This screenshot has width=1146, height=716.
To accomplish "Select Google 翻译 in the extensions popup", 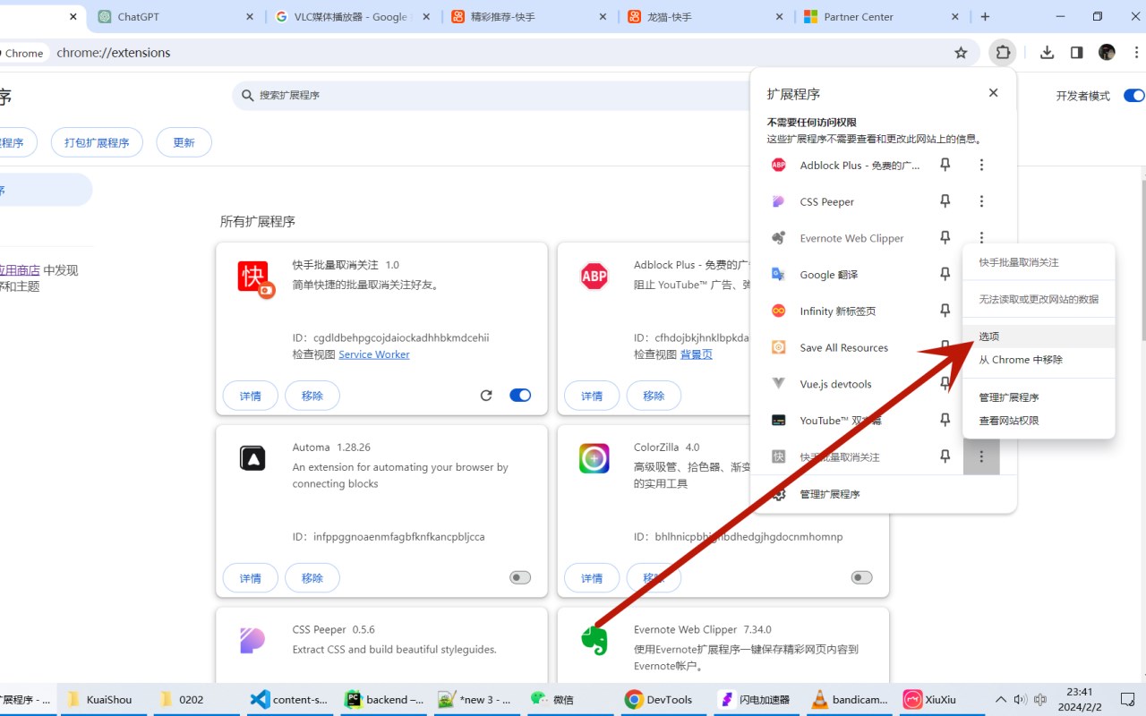I will pos(830,275).
